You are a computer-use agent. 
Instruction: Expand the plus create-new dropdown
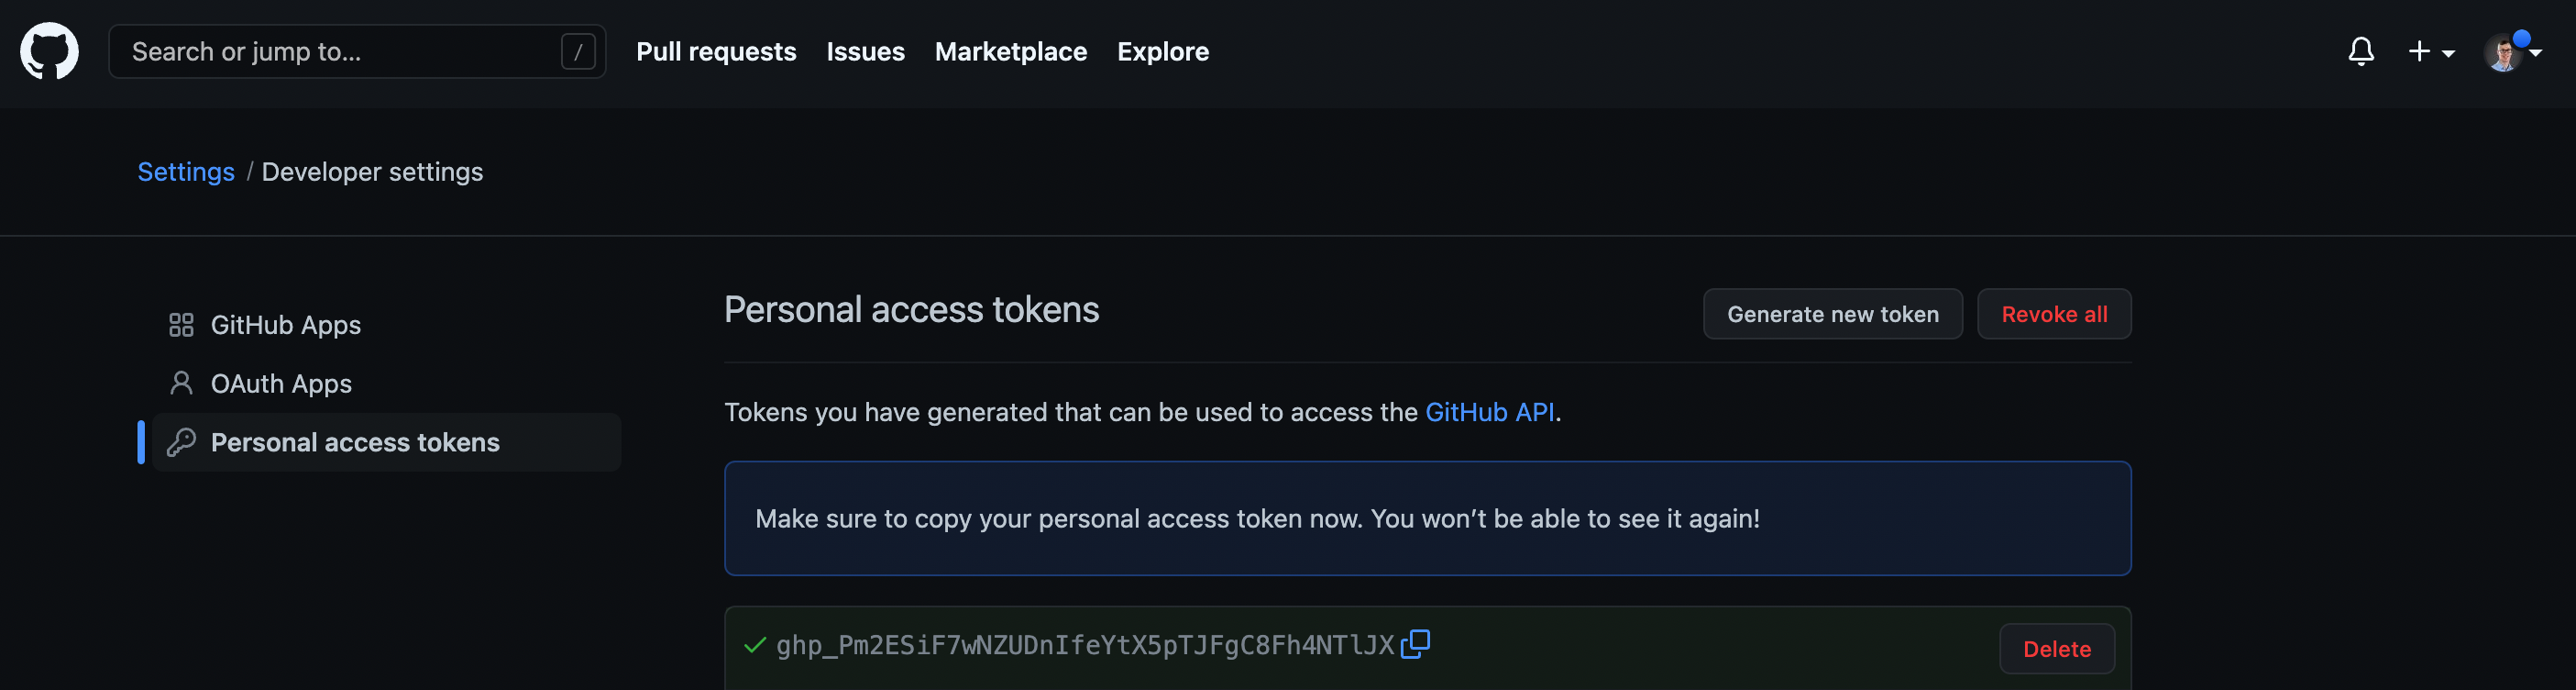pos(2431,51)
